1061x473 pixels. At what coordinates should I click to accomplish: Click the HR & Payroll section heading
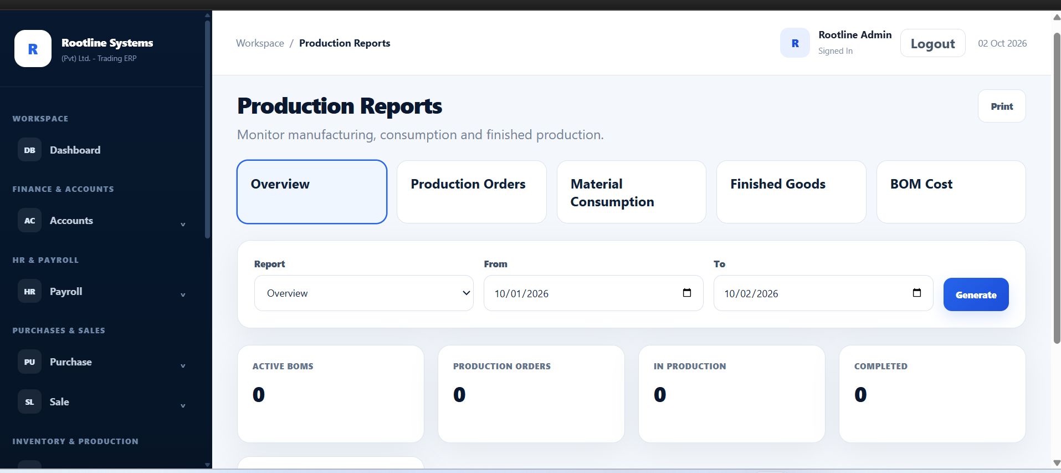point(45,260)
